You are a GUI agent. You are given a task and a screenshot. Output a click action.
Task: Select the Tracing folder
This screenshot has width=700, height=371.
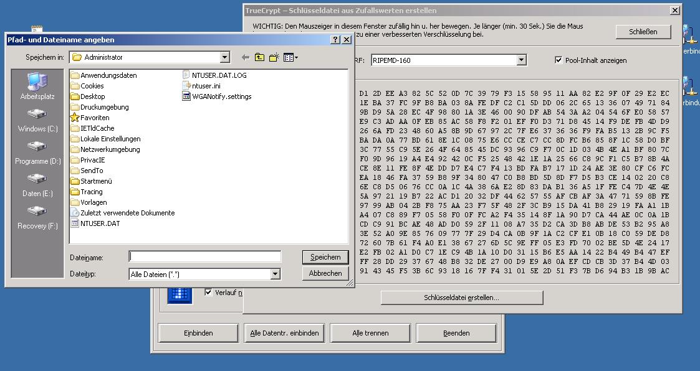87,192
